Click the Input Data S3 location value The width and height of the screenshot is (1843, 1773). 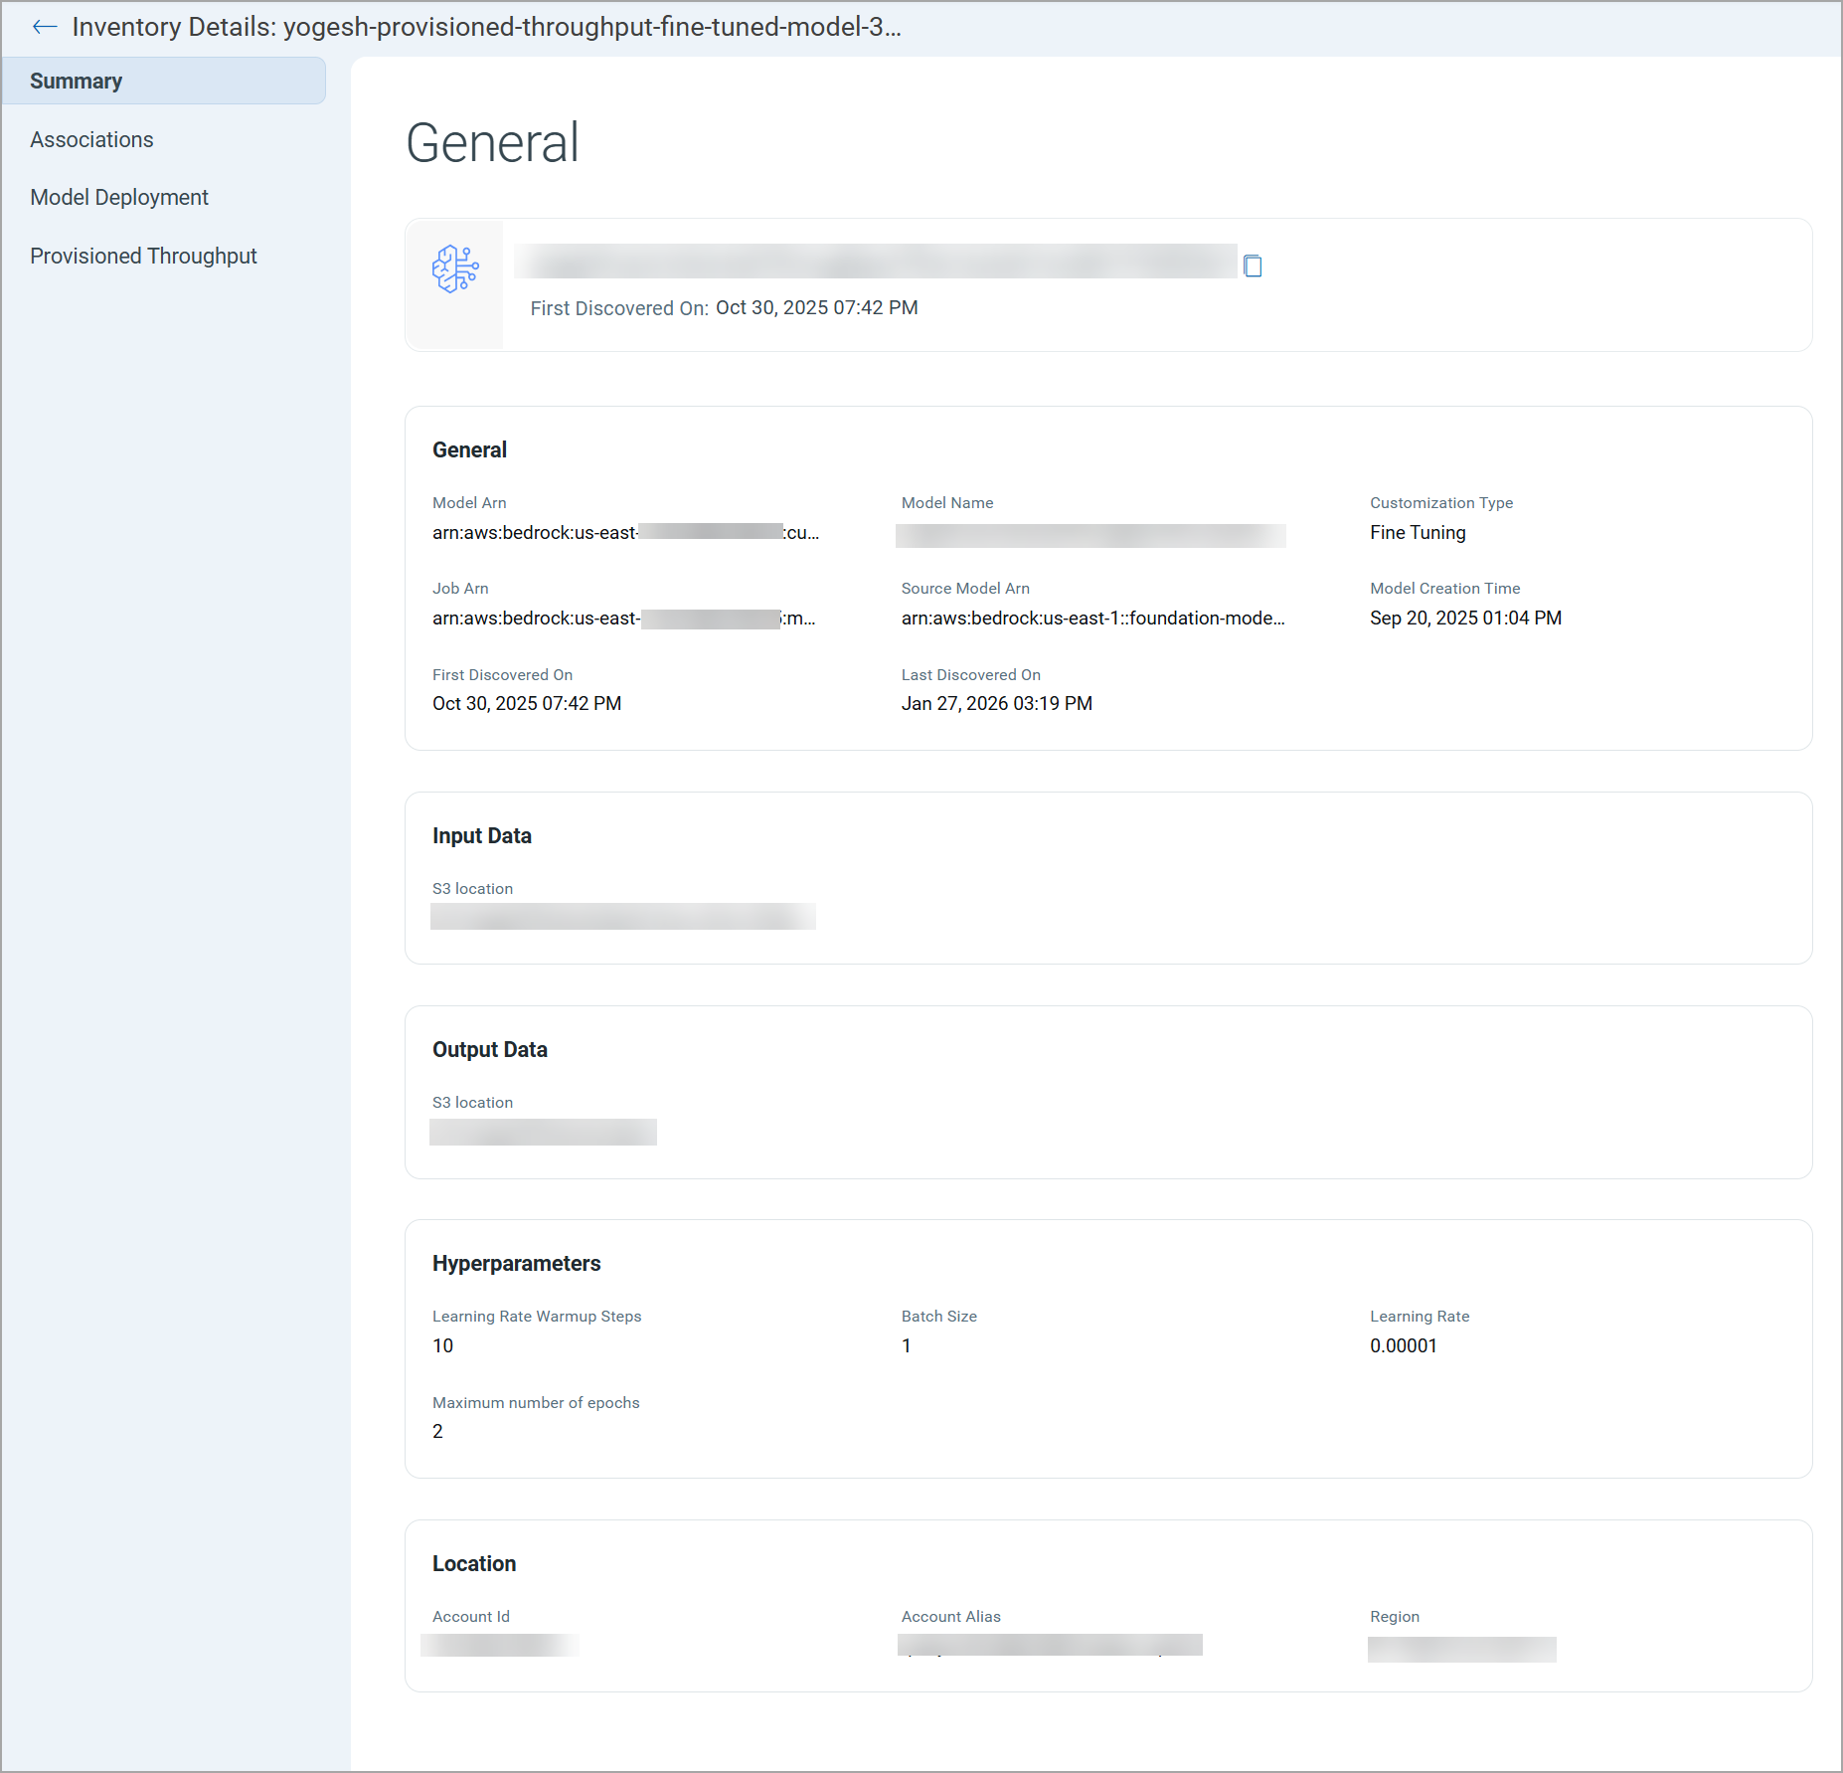tap(623, 916)
